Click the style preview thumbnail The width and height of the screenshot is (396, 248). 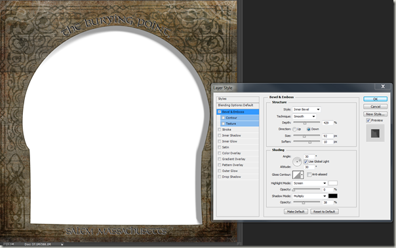coord(375,133)
